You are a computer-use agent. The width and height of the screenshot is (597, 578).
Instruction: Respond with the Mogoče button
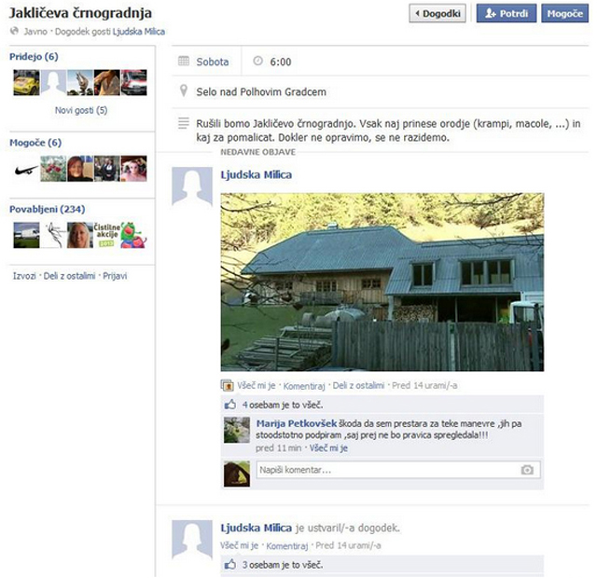[x=565, y=13]
